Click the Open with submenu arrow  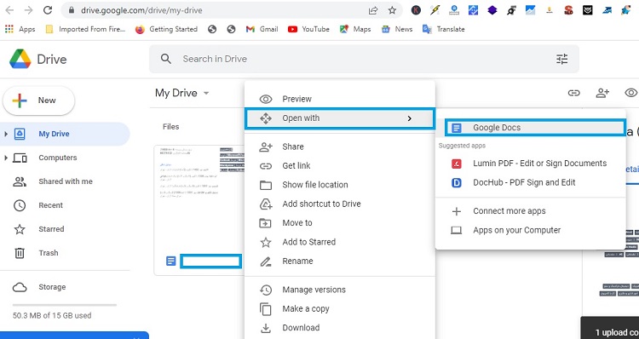[x=410, y=118]
